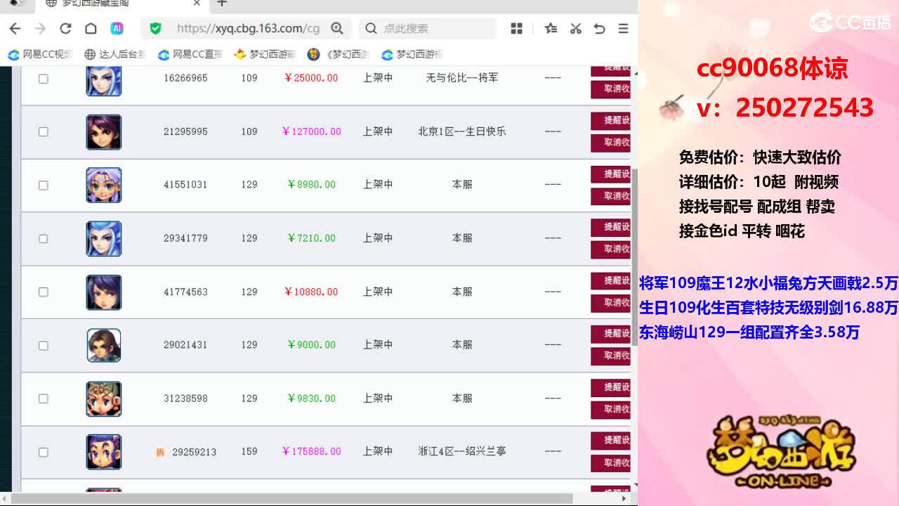Click character avatar for row 31238598
Image resolution: width=899 pixels, height=506 pixels.
pos(104,399)
